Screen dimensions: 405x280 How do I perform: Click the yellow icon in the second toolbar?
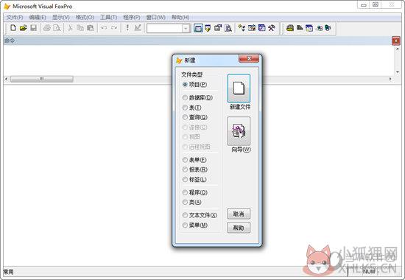pyautogui.click(x=290, y=28)
